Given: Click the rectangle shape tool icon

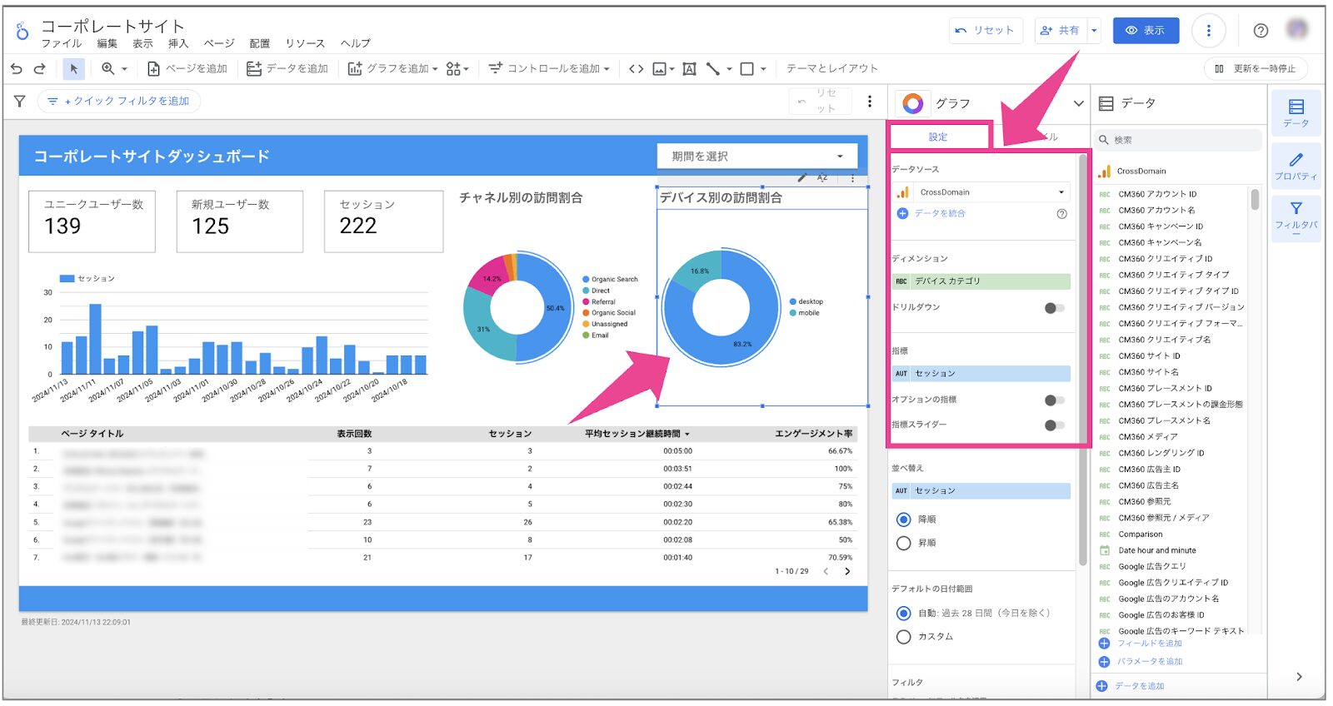Looking at the screenshot, I should 747,68.
